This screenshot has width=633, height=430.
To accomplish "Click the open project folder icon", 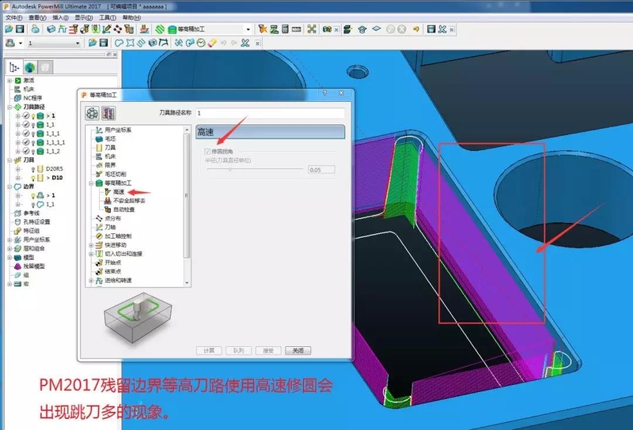I will coord(8,29).
